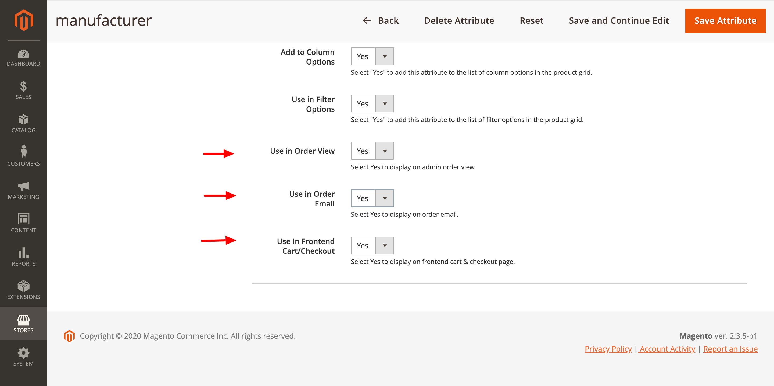
Task: Open the Stores storefront icon
Action: [23, 320]
